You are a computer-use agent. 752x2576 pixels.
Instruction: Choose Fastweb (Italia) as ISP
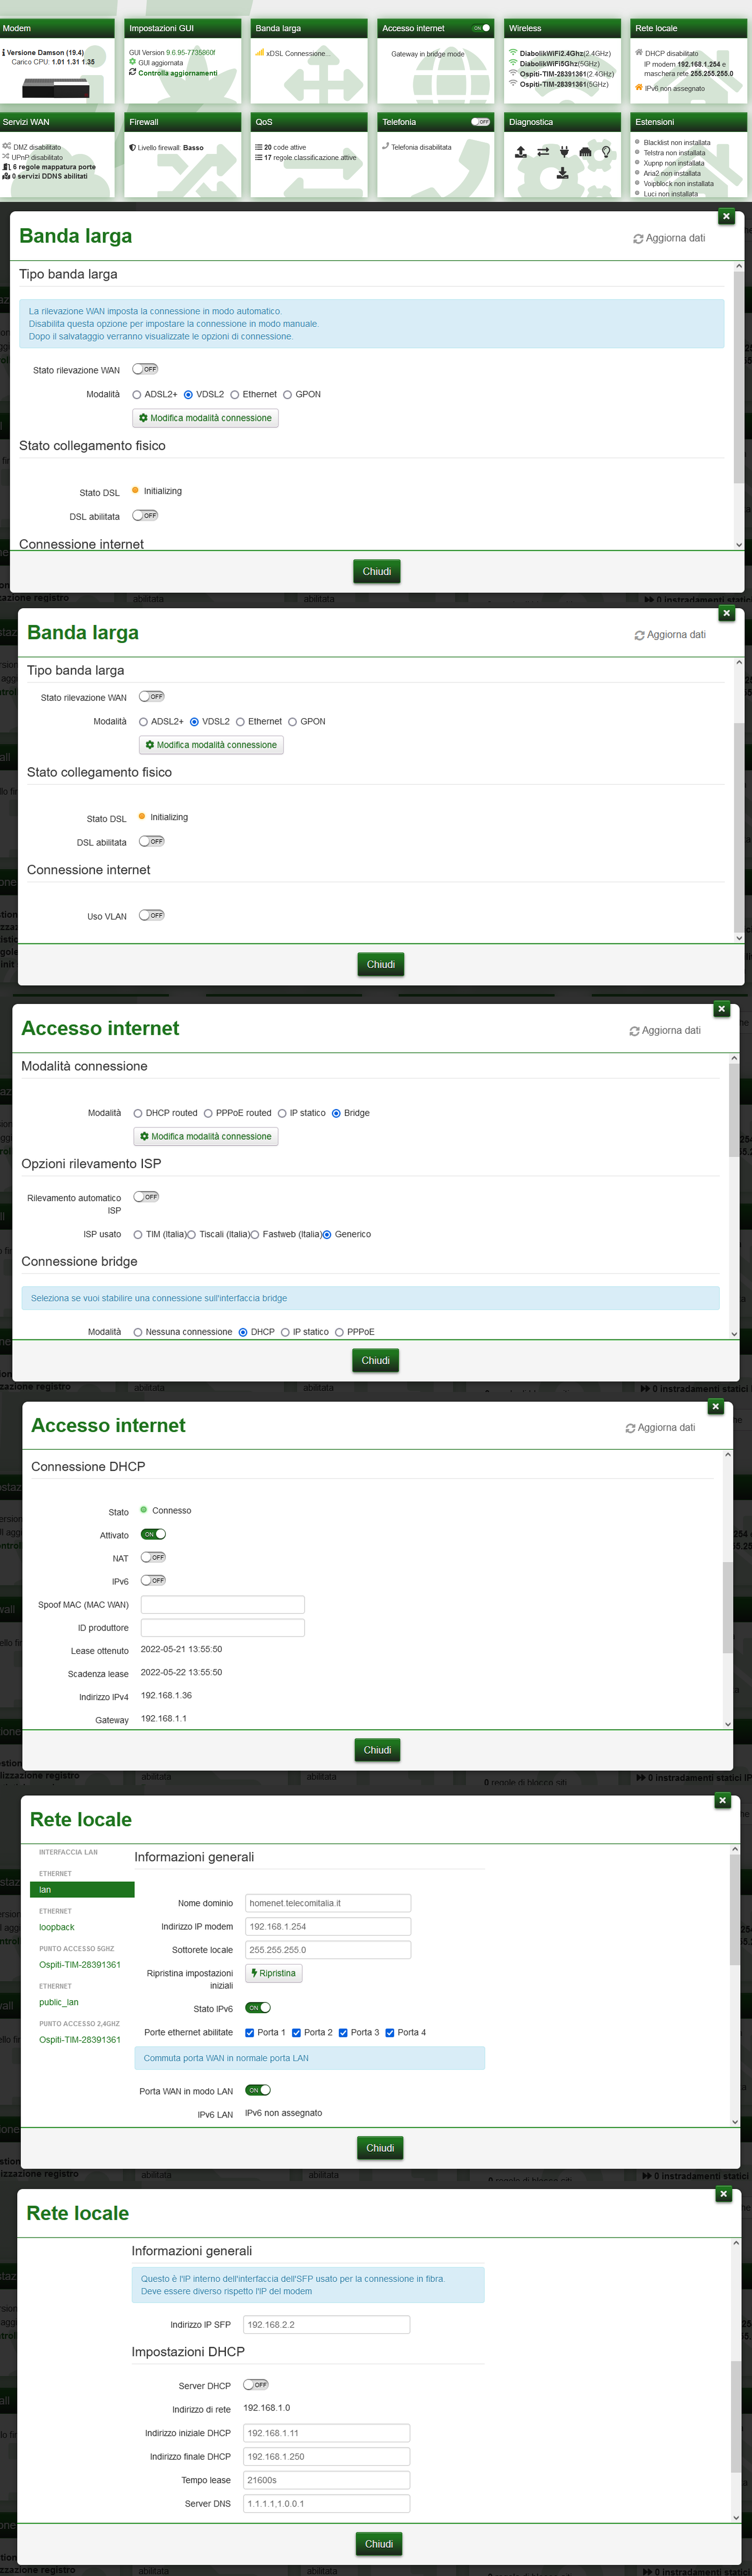(x=255, y=1234)
